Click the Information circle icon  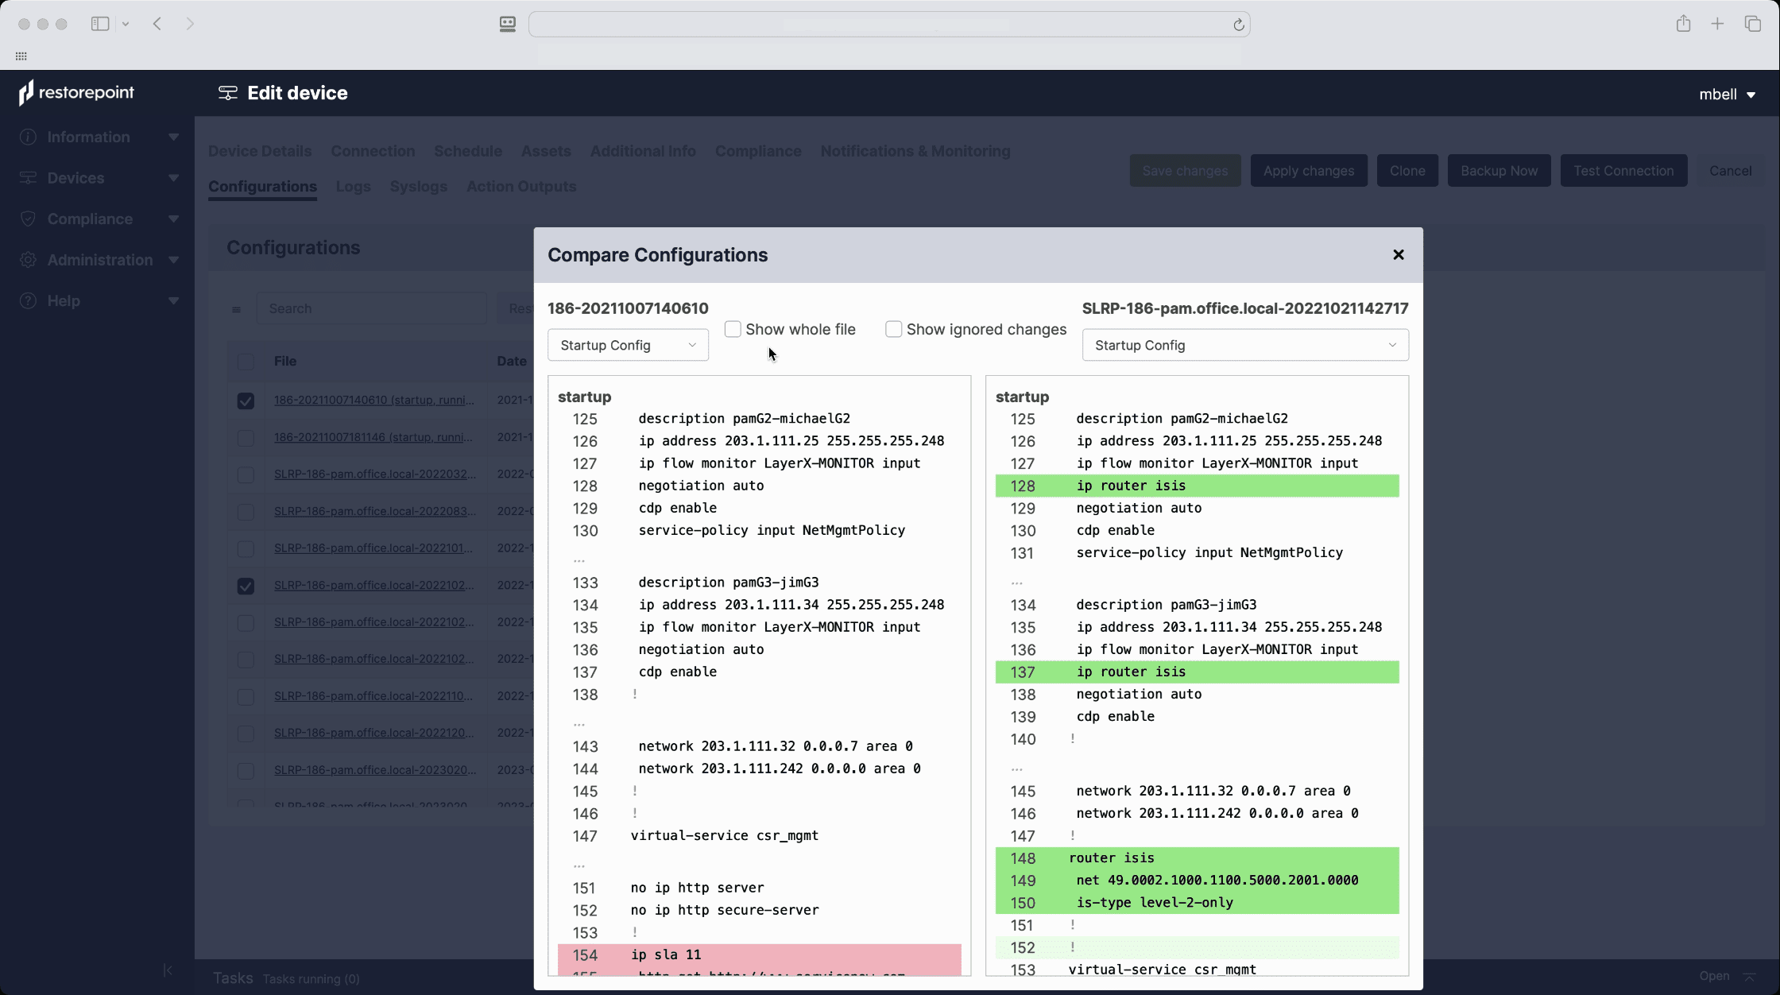click(28, 137)
